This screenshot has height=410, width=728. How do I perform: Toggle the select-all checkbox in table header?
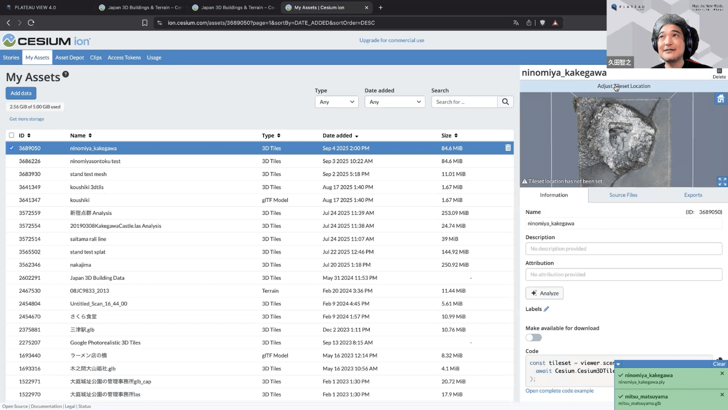coord(11,135)
